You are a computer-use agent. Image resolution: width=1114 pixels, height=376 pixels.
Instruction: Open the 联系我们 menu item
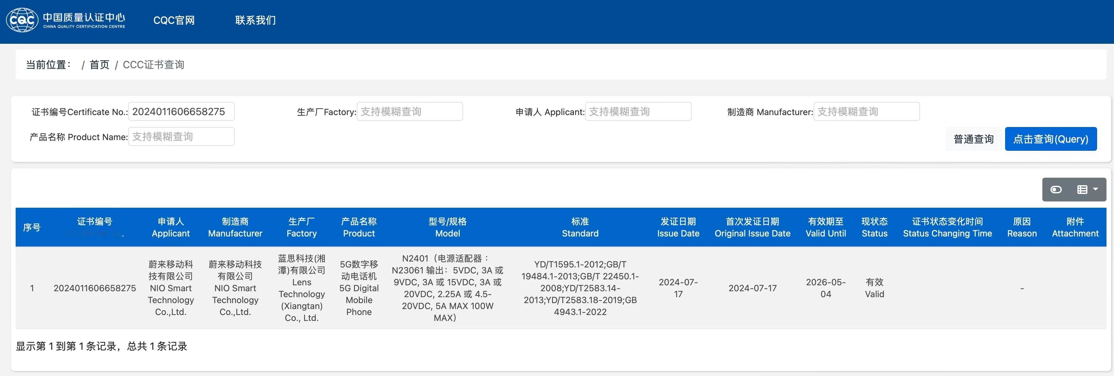click(x=255, y=20)
